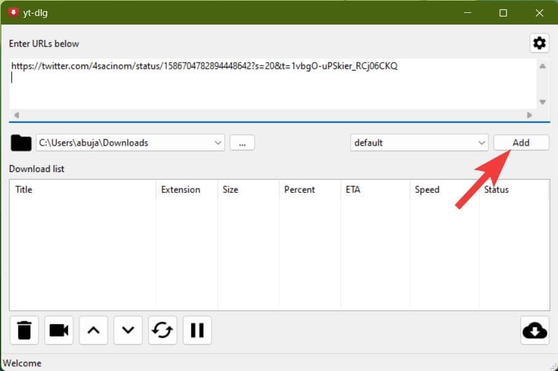Delete selected item with trash icon
Screen dimensions: 558x371
pyautogui.click(x=24, y=330)
